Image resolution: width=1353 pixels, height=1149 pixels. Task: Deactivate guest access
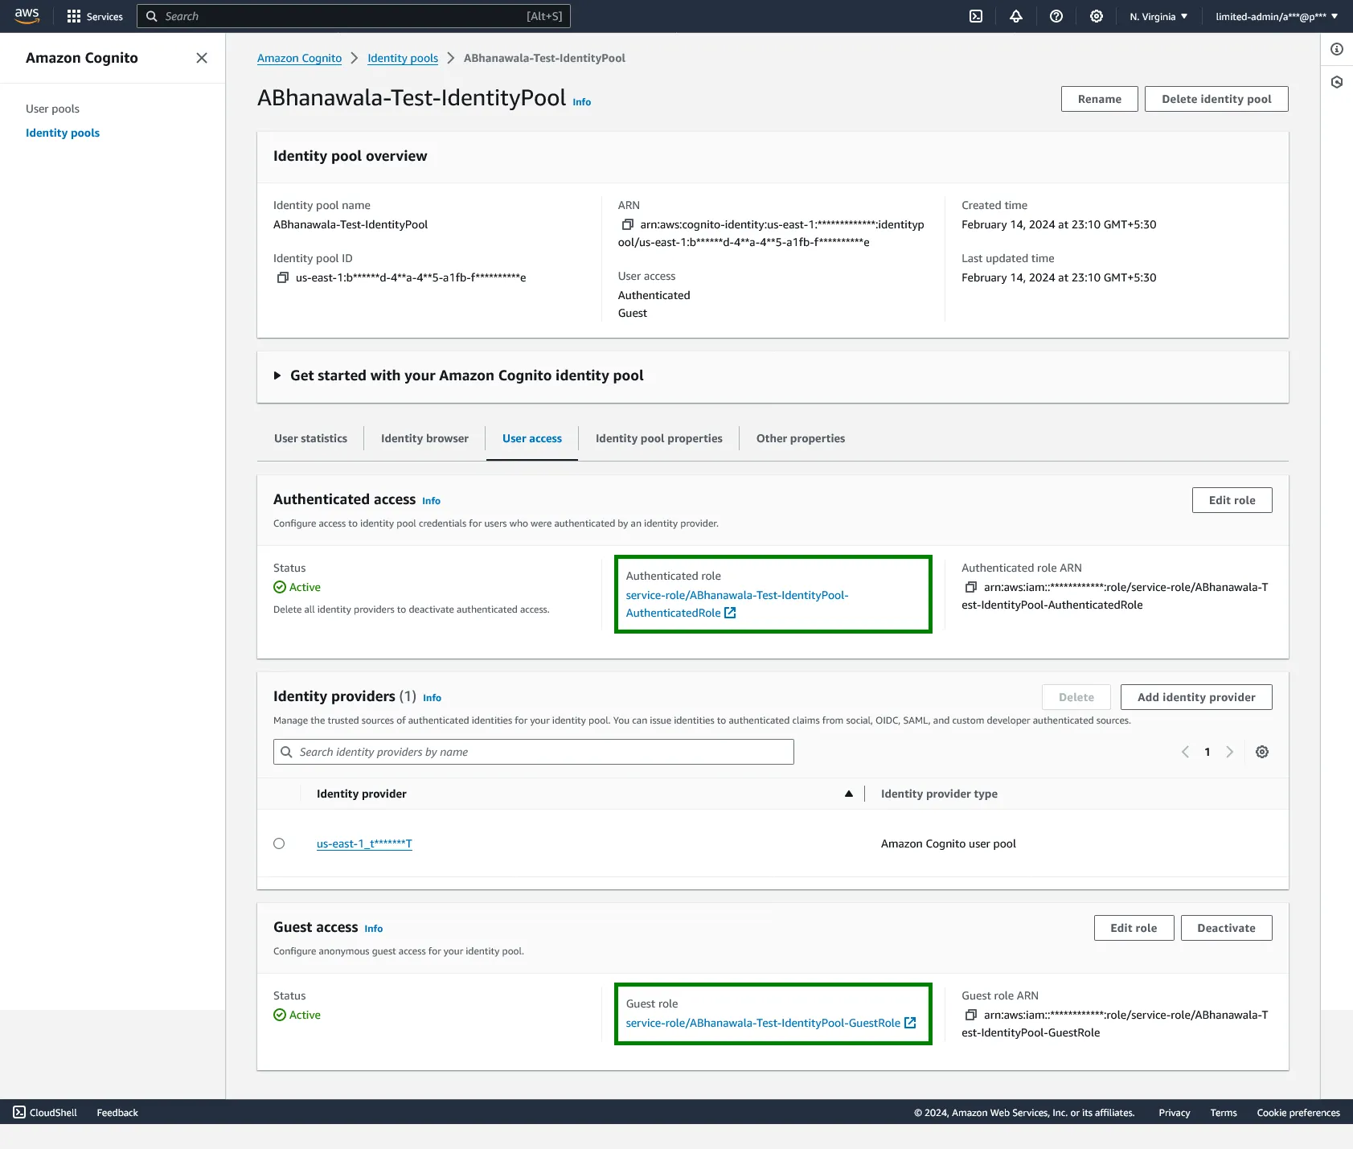click(x=1226, y=928)
